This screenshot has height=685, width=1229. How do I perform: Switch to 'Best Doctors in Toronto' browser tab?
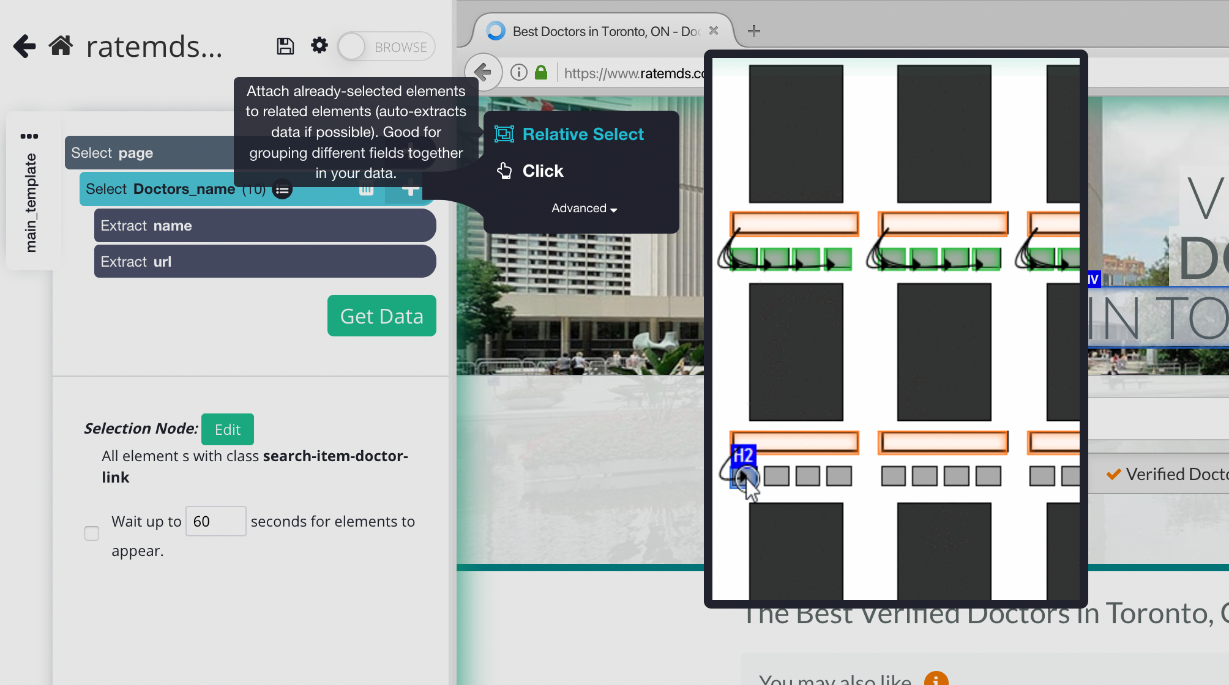[603, 31]
